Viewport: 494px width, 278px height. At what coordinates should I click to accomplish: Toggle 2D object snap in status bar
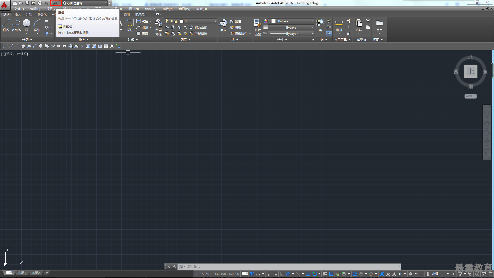[314, 274]
